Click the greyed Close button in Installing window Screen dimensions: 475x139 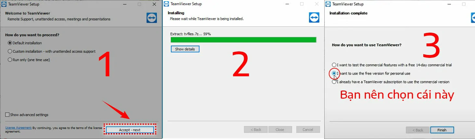pyautogui.click(x=280, y=130)
